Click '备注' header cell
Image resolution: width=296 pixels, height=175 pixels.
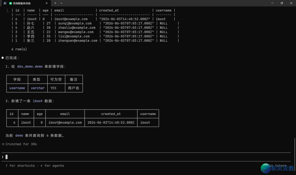(x=74, y=79)
